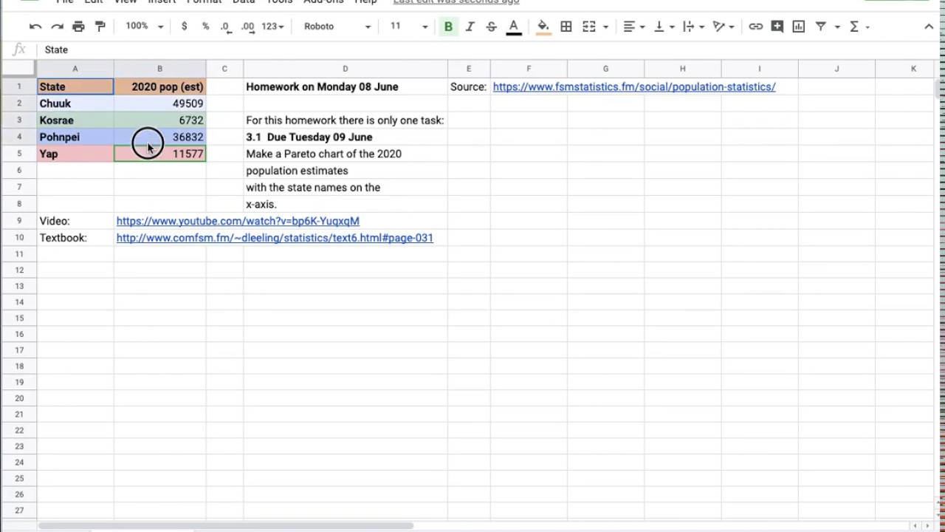Select cell containing Kosrae

click(75, 120)
